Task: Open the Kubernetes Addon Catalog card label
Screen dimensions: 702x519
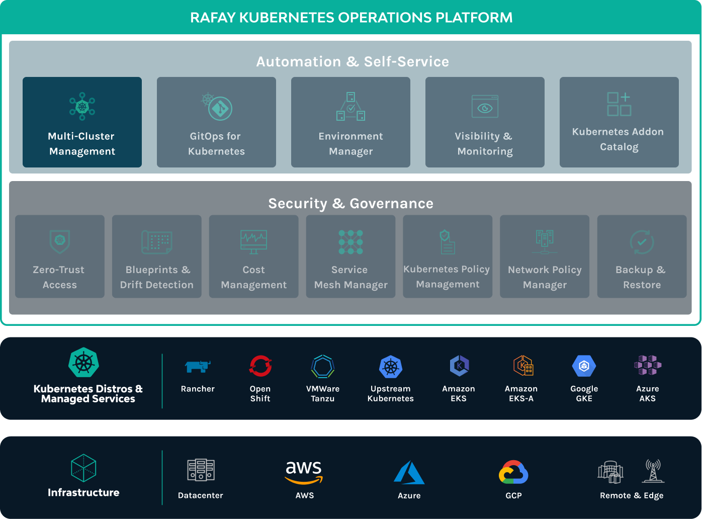Action: [619, 139]
